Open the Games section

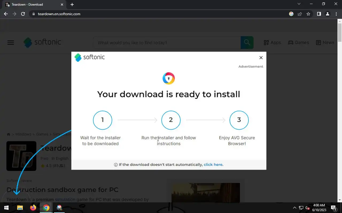click(x=298, y=43)
